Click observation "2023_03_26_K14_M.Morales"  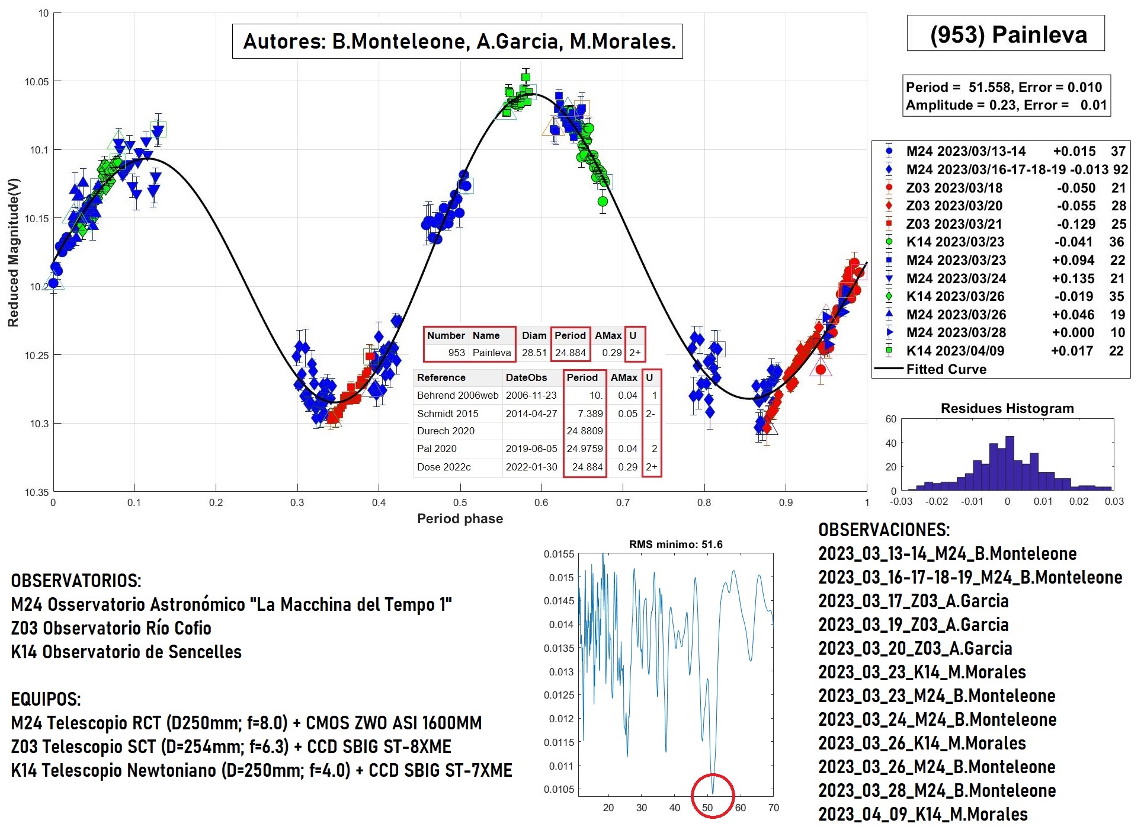point(922,743)
